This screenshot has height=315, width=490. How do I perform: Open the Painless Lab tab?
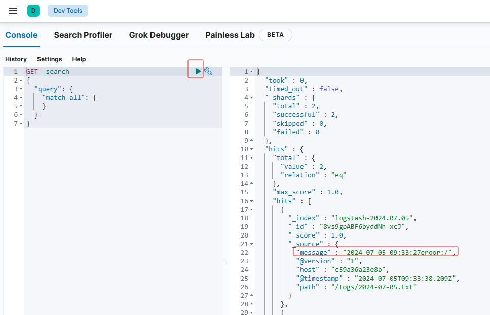pos(230,35)
